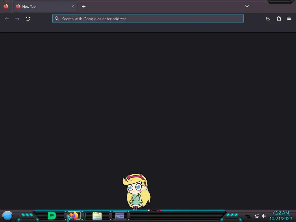This screenshot has width=296, height=222.
Task: Switch to Firefox in the taskbar
Action: [74, 216]
